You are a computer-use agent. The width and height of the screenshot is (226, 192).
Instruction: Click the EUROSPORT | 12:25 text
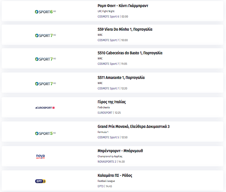tap(109, 113)
